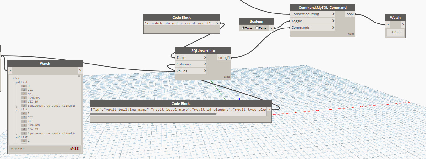Click the '3594809' value in Watch list
The height and width of the screenshot is (159, 426).
(x=34, y=125)
